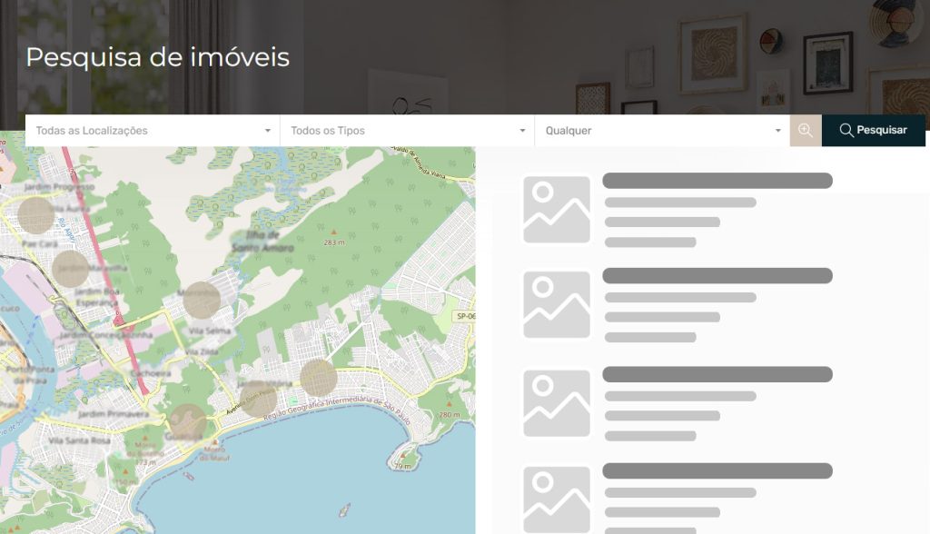Select third listing placeholder image
The height and width of the screenshot is (534, 930).
[x=557, y=403]
